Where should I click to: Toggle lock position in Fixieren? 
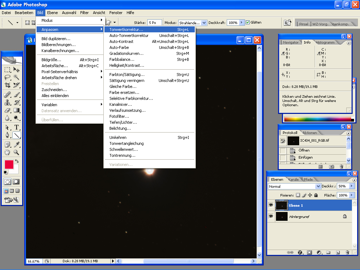tap(310, 195)
